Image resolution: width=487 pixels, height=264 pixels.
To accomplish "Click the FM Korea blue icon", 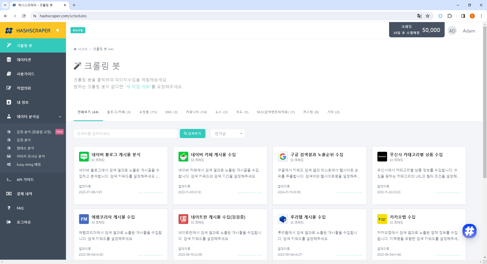I will click(x=84, y=219).
